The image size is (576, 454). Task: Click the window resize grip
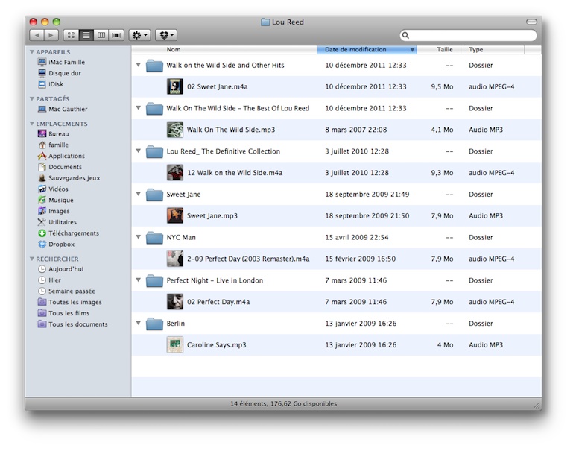[x=537, y=406]
